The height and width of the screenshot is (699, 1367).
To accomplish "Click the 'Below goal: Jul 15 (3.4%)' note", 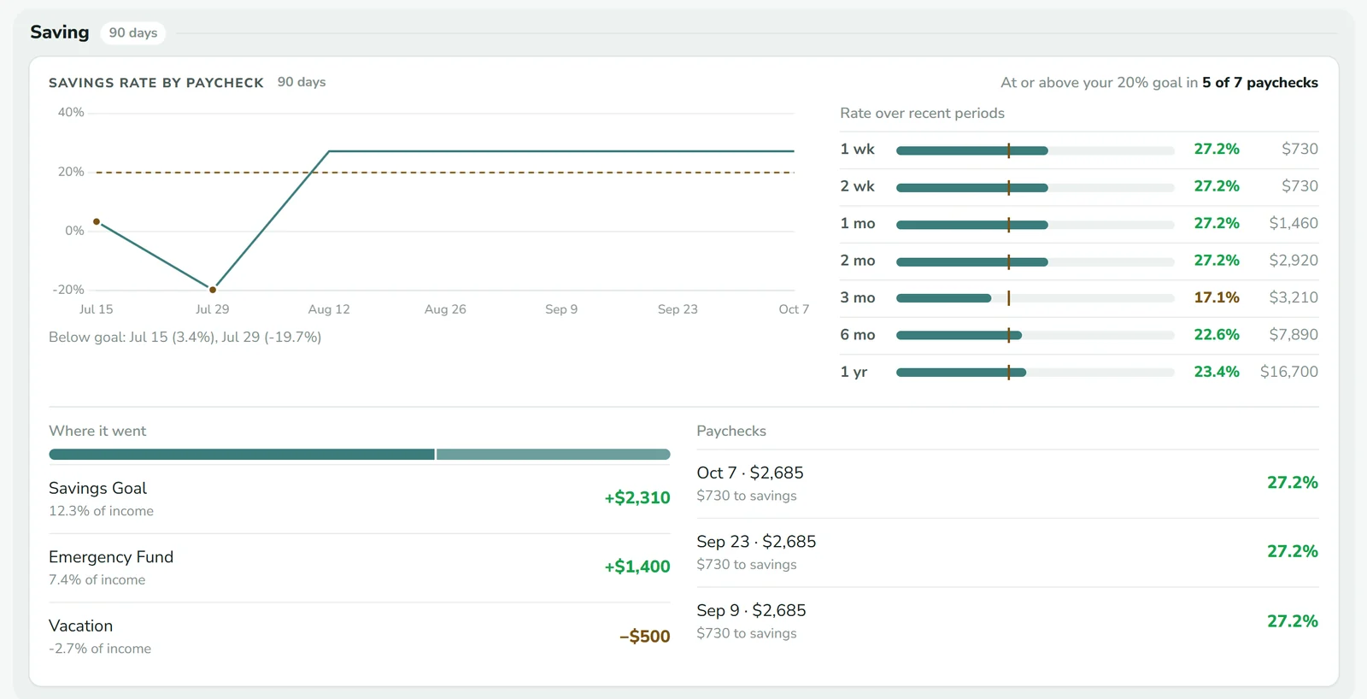I will point(185,338).
